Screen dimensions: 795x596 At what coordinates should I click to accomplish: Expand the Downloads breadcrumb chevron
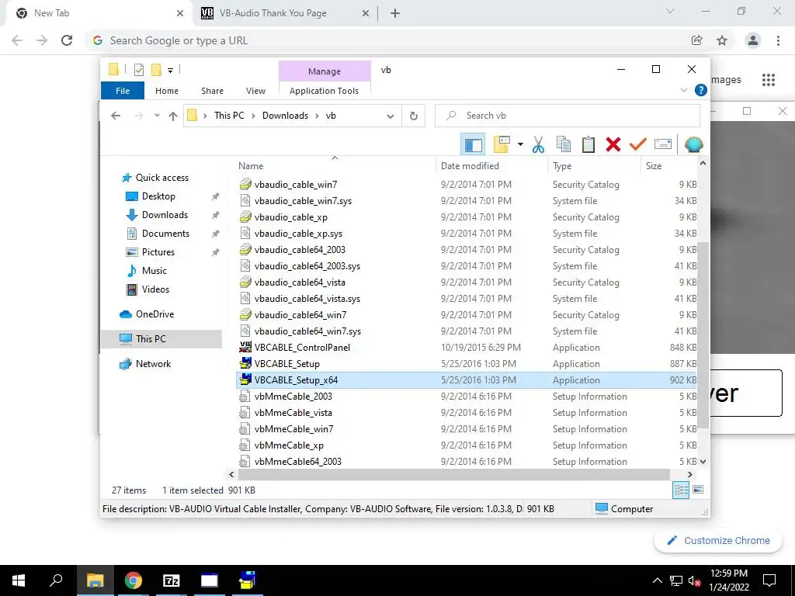coord(317,116)
